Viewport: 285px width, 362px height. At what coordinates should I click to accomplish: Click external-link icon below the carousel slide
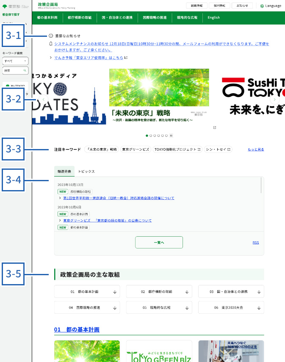(x=215, y=127)
